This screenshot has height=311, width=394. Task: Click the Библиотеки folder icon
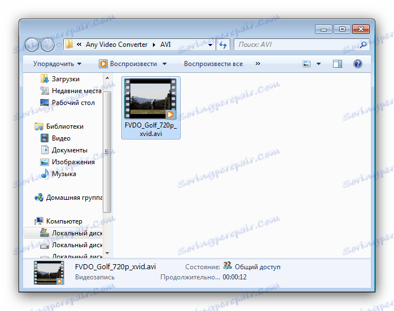39,126
